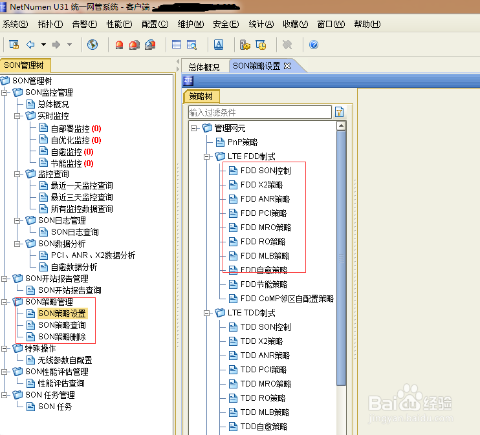Switch to the 总体概况 tab

click(x=204, y=67)
